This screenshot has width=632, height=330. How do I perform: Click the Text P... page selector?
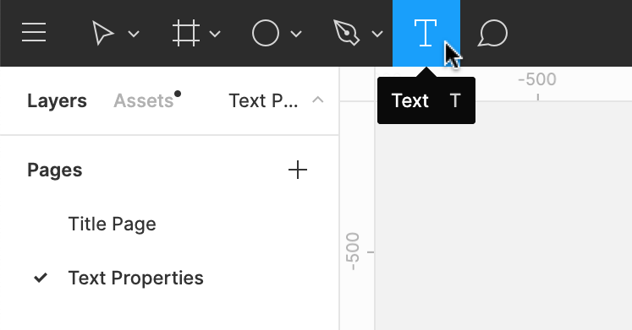click(x=264, y=101)
